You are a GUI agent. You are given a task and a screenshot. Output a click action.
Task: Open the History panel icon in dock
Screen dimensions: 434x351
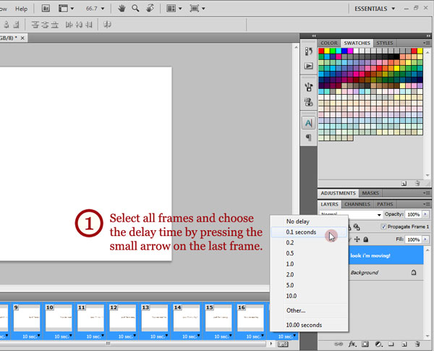pyautogui.click(x=309, y=51)
